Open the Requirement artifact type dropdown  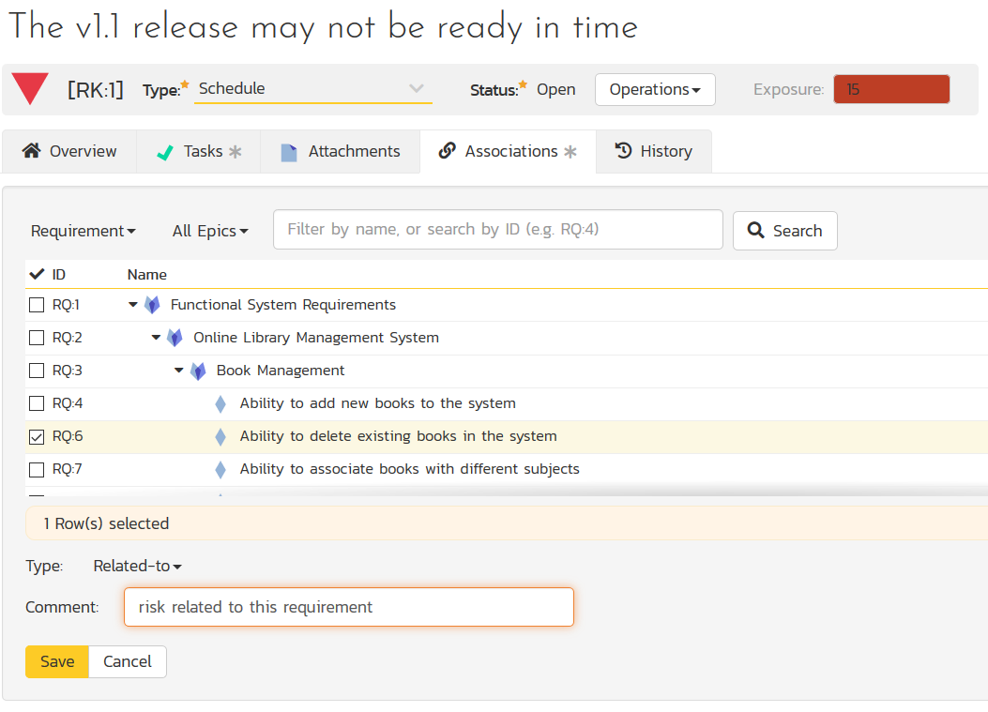click(83, 231)
